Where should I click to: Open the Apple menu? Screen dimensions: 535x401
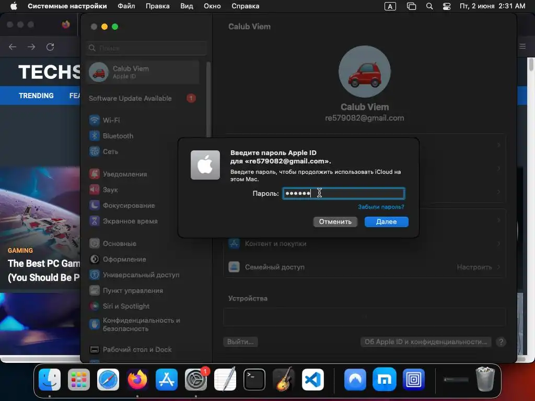pyautogui.click(x=14, y=6)
